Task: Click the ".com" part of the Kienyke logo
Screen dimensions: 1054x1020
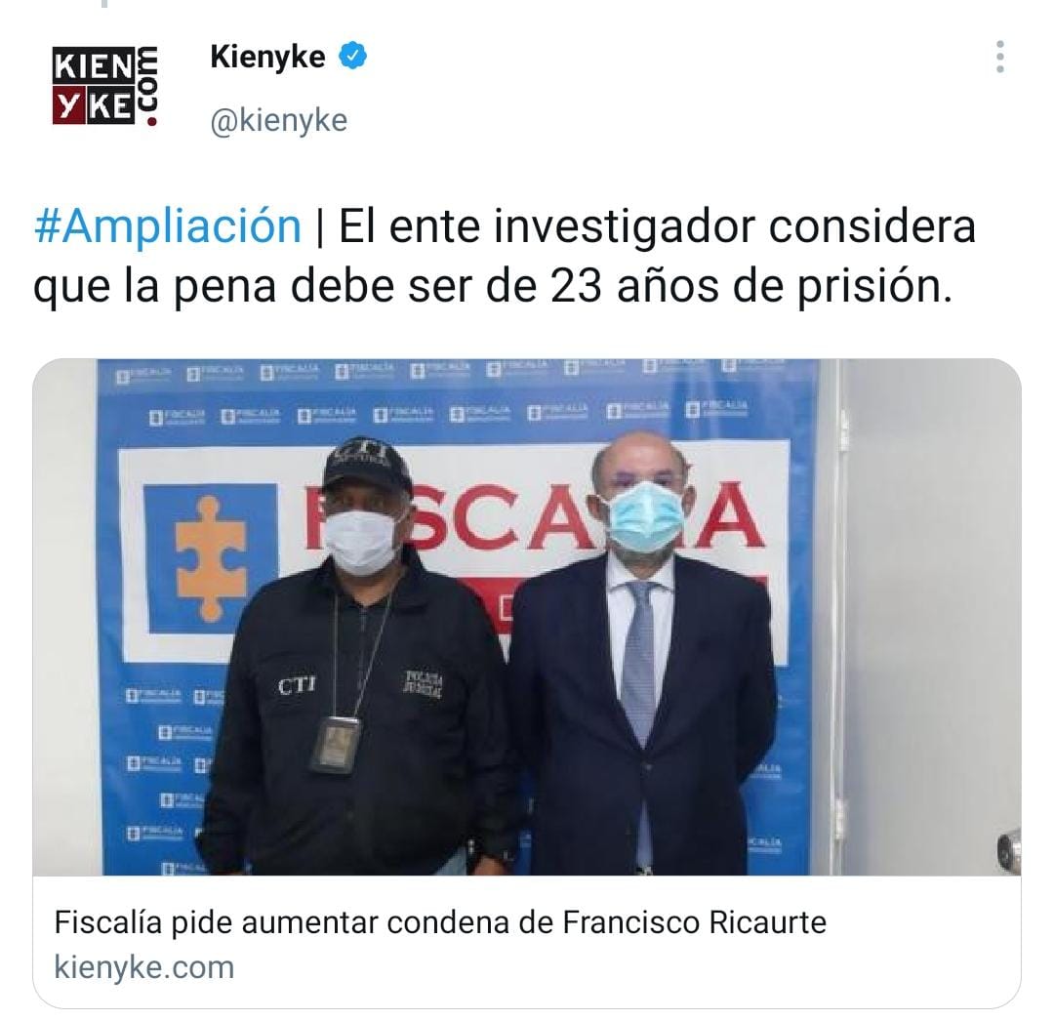Action: coord(148,86)
